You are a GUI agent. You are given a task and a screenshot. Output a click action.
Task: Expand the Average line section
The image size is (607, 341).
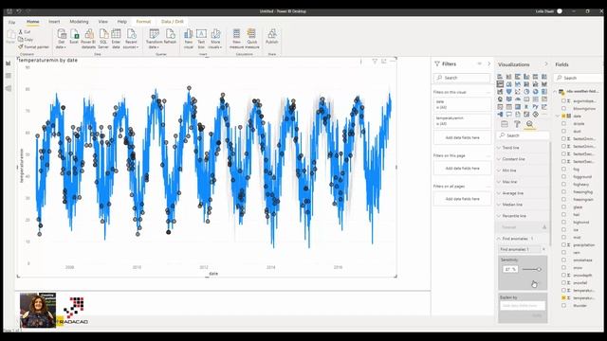click(523, 193)
